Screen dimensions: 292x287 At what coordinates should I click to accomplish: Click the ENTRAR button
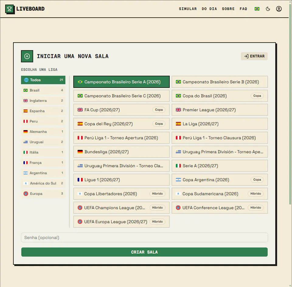[254, 56]
